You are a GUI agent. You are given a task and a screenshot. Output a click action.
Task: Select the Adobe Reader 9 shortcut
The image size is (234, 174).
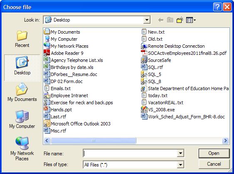[x=64, y=53]
